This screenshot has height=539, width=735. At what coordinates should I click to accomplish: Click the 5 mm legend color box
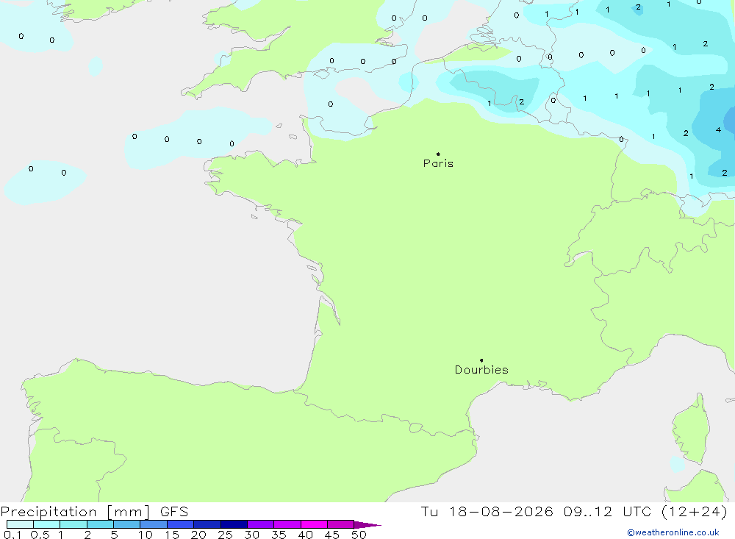click(126, 524)
